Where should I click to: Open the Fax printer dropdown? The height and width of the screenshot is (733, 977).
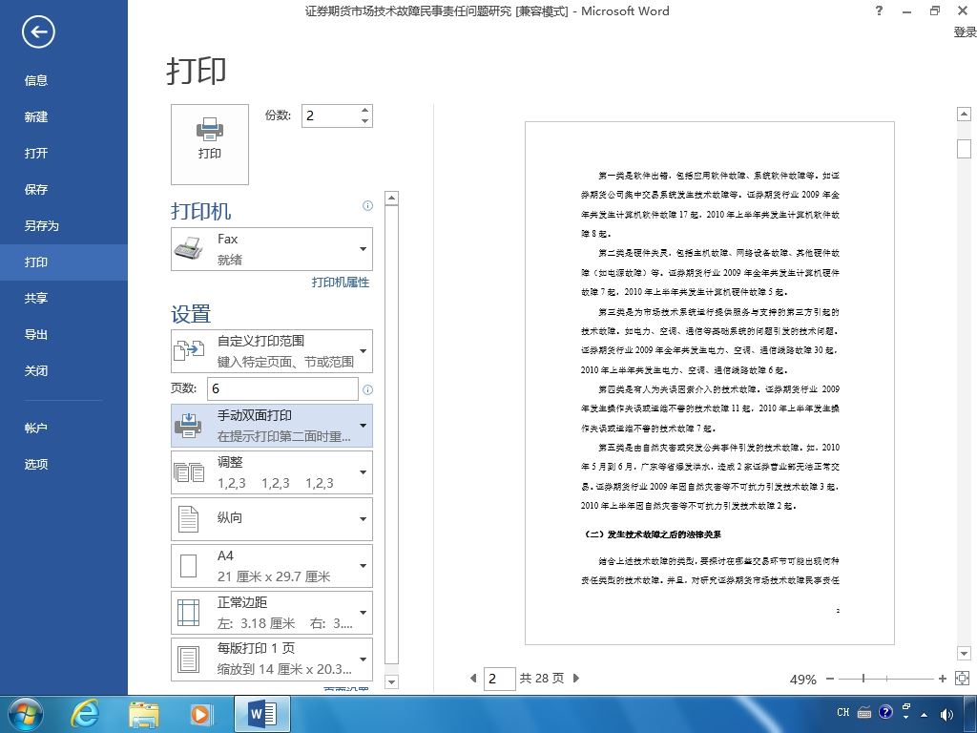[x=272, y=249]
